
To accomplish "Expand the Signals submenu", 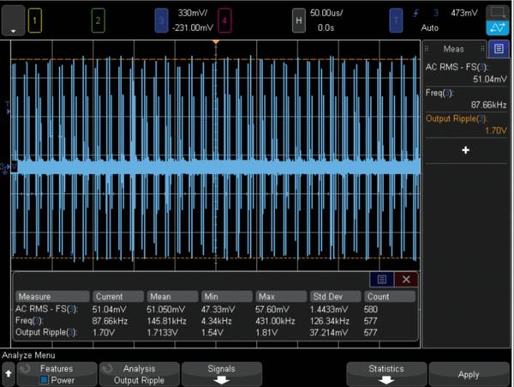I will 221,372.
